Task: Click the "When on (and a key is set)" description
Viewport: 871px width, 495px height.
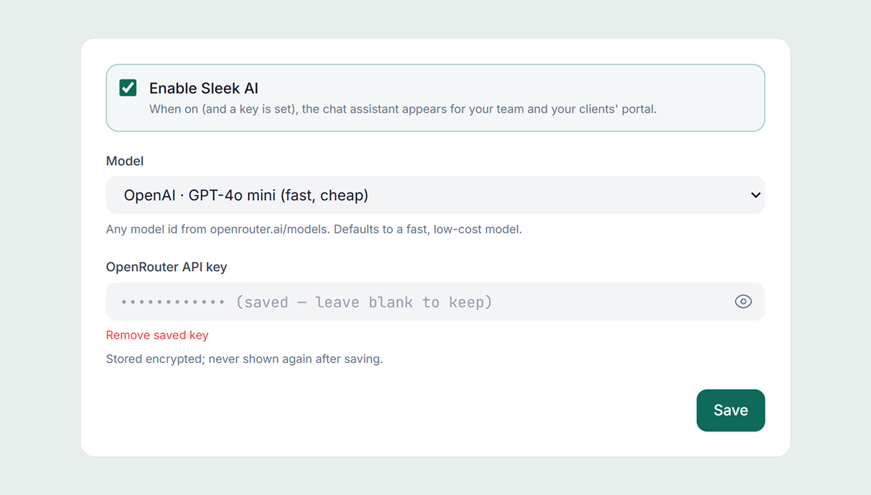Action: (403, 109)
